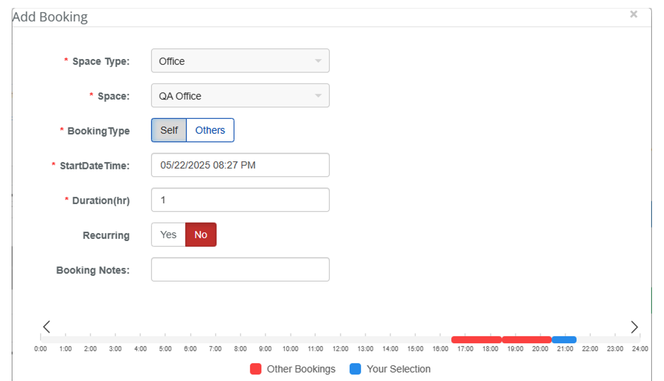Click the Duration(hr) input field
Screen dimensions: 664x381
240,200
